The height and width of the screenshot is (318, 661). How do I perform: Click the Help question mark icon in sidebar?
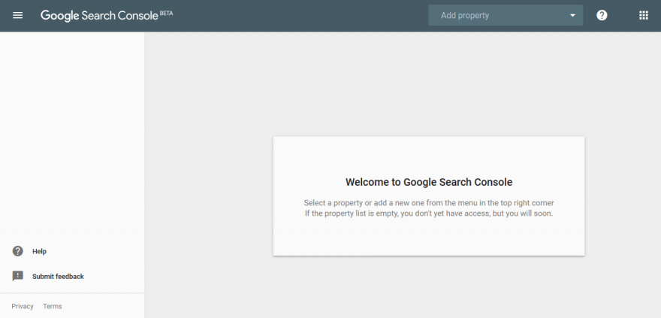point(18,251)
